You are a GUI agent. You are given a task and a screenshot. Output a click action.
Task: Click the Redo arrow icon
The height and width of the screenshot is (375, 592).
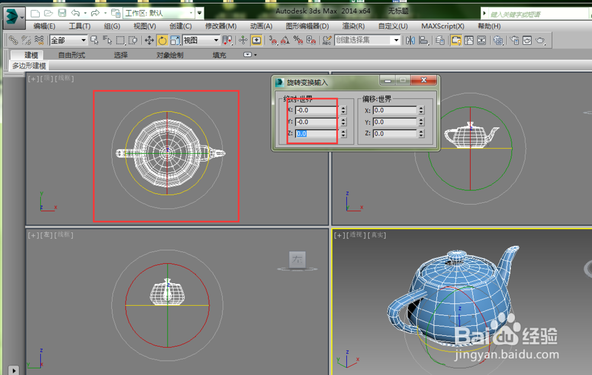point(95,13)
